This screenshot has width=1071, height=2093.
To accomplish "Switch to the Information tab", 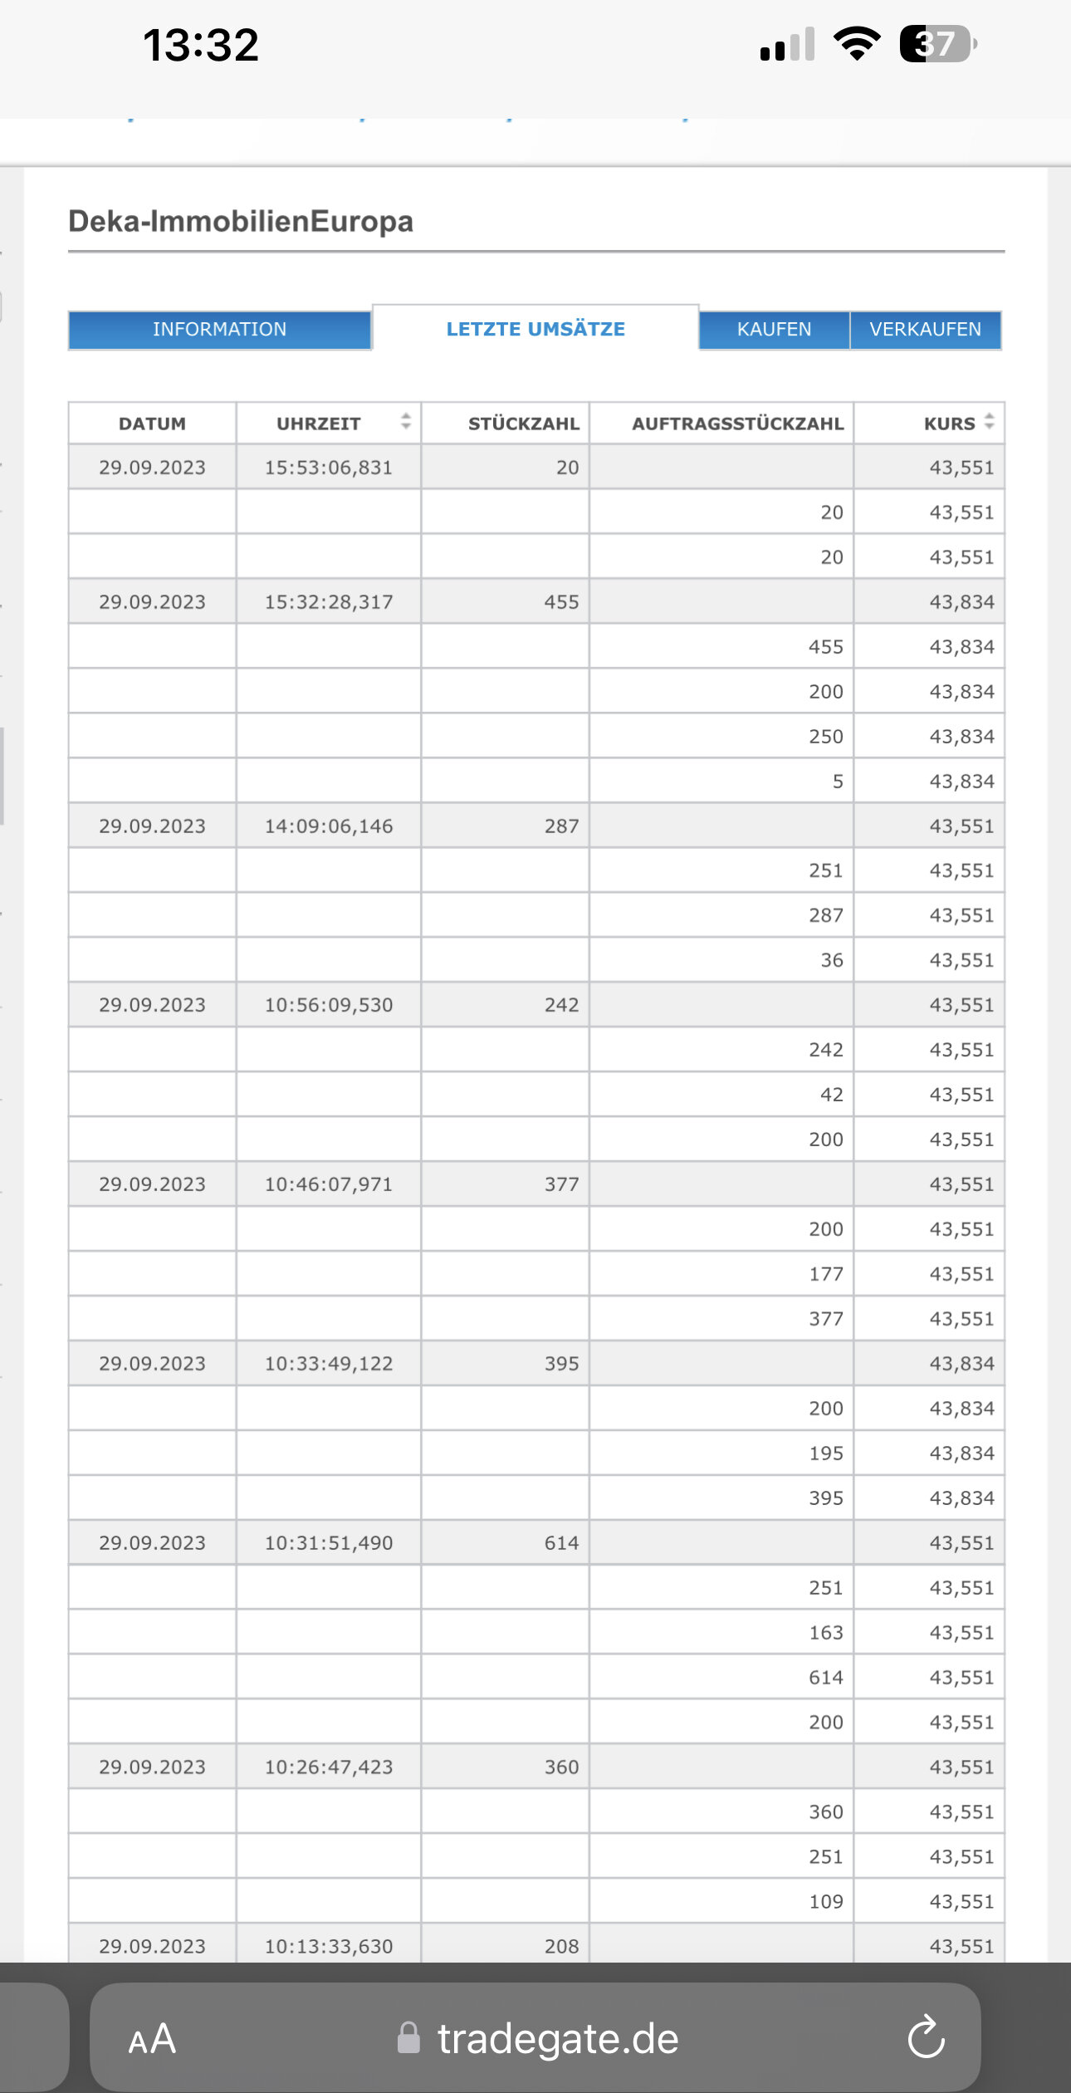I will 219,330.
